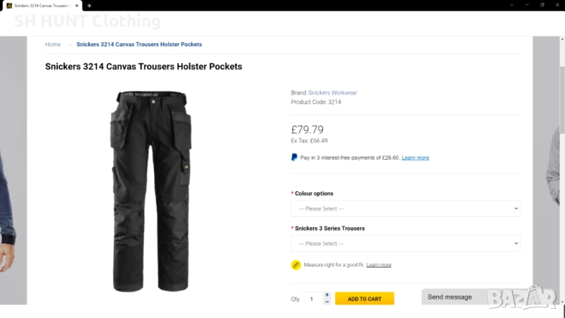Open the Snickers 3 Series Trousers dropdown
Screen dimensions: 565x318
405,244
